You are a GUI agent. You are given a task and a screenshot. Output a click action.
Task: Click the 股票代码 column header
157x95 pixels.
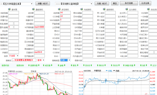5,66
